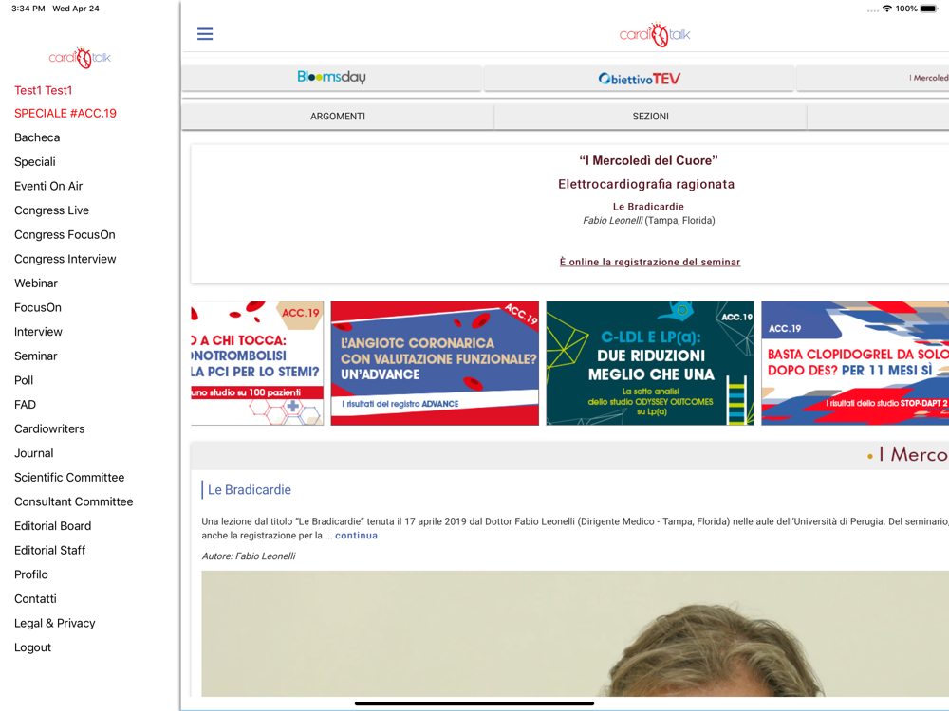Tap the 'I Merco' section header
949x711 pixels.
[907, 454]
